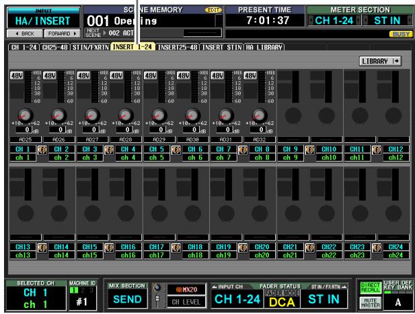415x314 pixels.
Task: Toggle stereo pair icon between CH 3 and CH 4
Action: [x=109, y=150]
